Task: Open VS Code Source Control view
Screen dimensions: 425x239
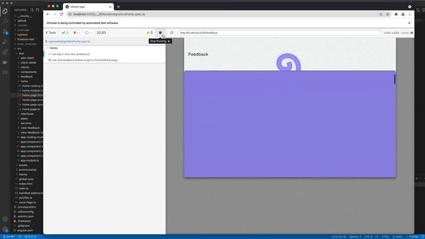Action: tap(5, 32)
